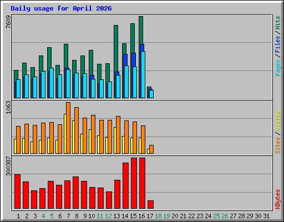
Task: Click the orange Sites bar for day 13
Action: [118, 135]
